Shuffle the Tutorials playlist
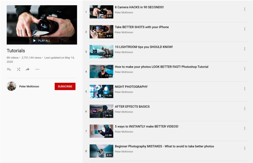Viewport: 253px width, 163px height. pyautogui.click(x=19, y=69)
